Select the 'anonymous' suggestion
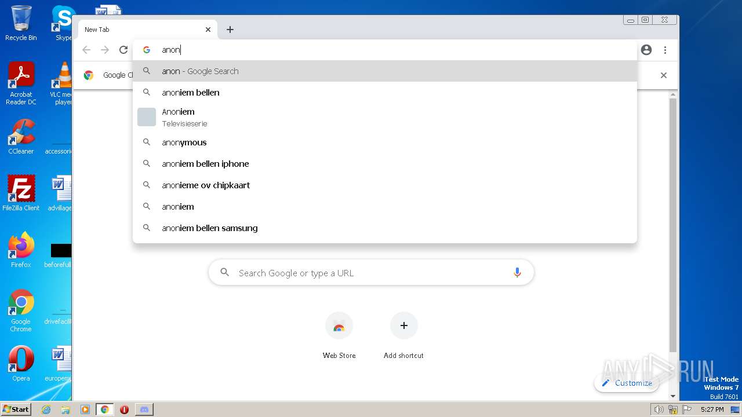This screenshot has width=742, height=417. pos(385,142)
